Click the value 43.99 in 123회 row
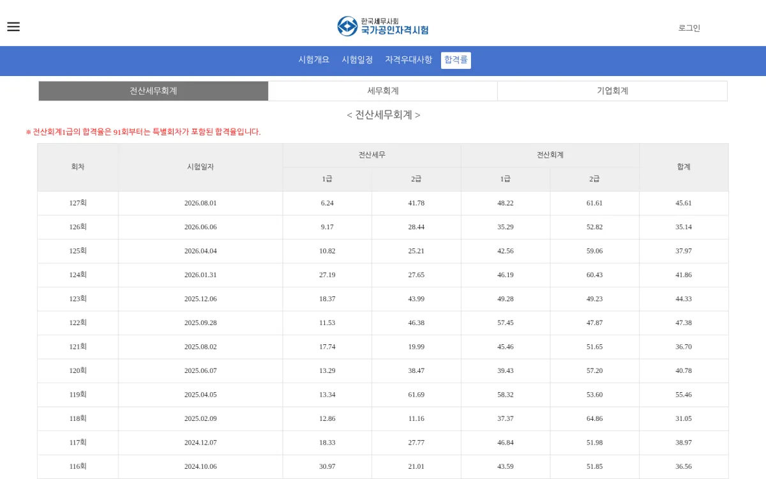The width and height of the screenshot is (766, 479). [416, 299]
